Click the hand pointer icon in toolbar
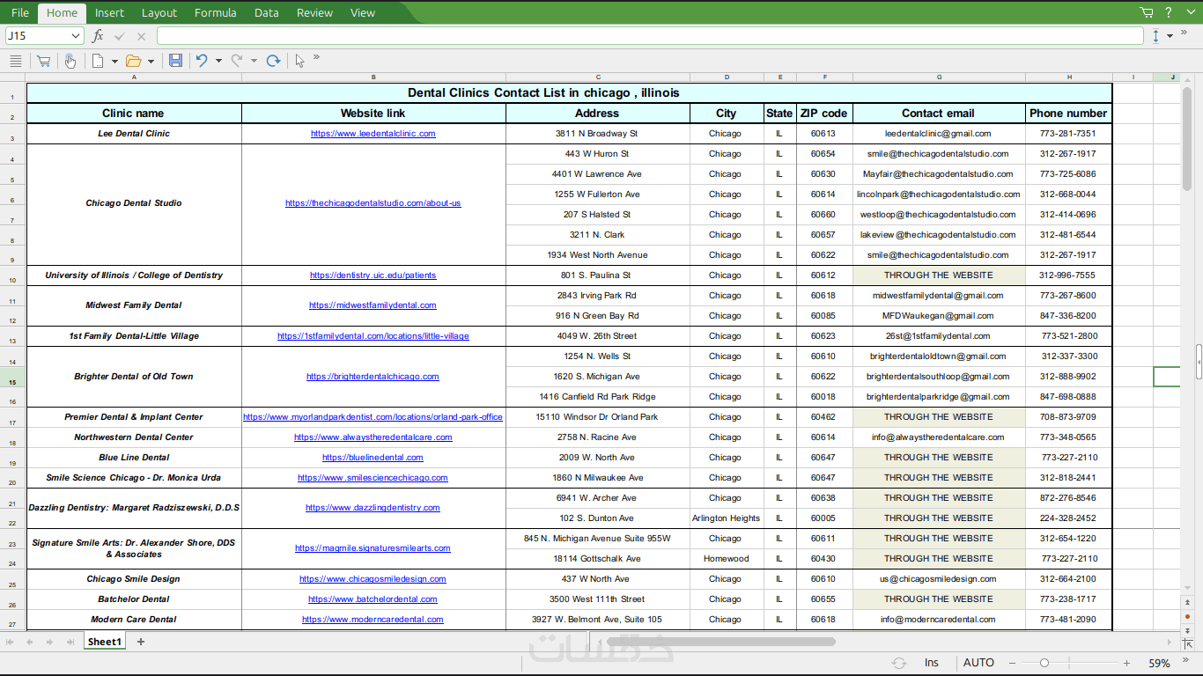 (70, 61)
